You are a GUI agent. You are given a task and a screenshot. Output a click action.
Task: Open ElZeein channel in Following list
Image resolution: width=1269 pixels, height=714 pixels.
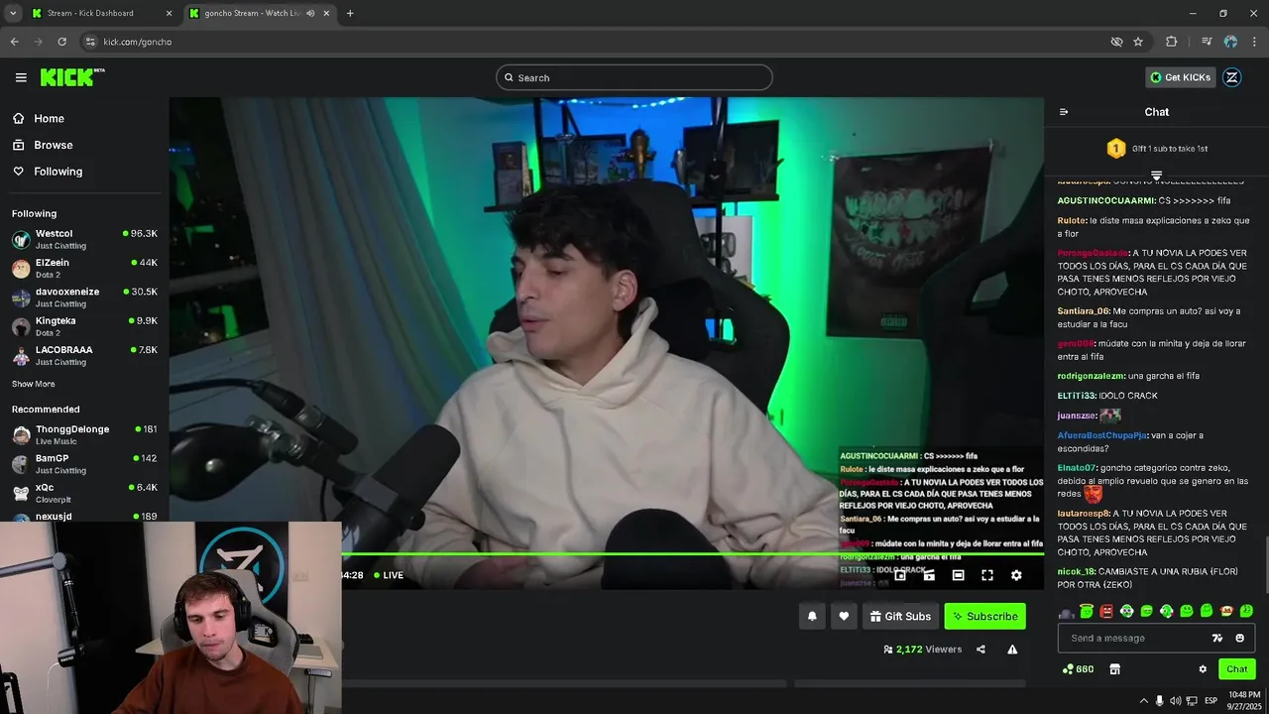coord(84,268)
